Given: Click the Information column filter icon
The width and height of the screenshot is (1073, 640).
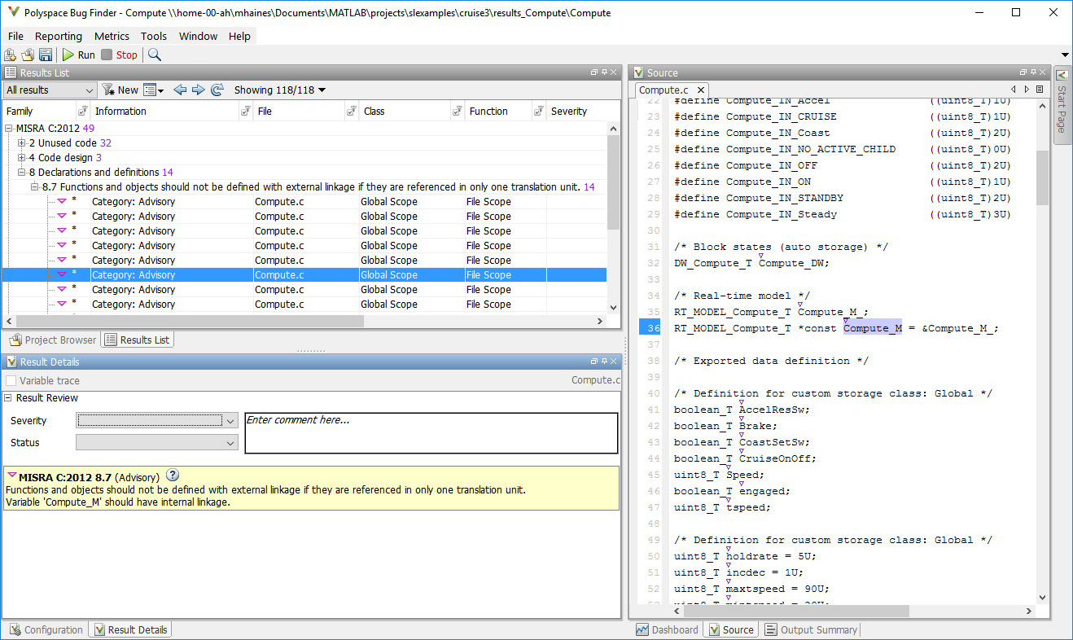Looking at the screenshot, I should click(x=246, y=111).
